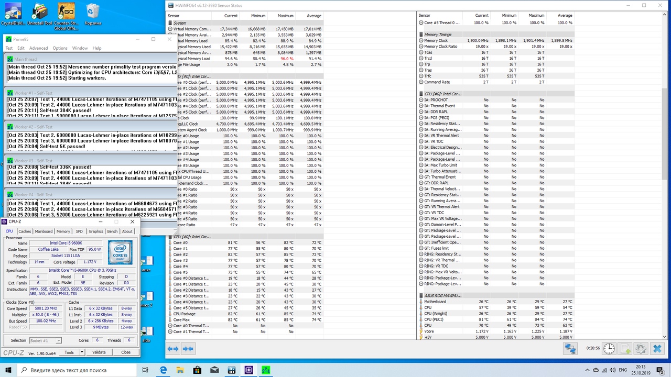Open Task View on the taskbar

145,370
